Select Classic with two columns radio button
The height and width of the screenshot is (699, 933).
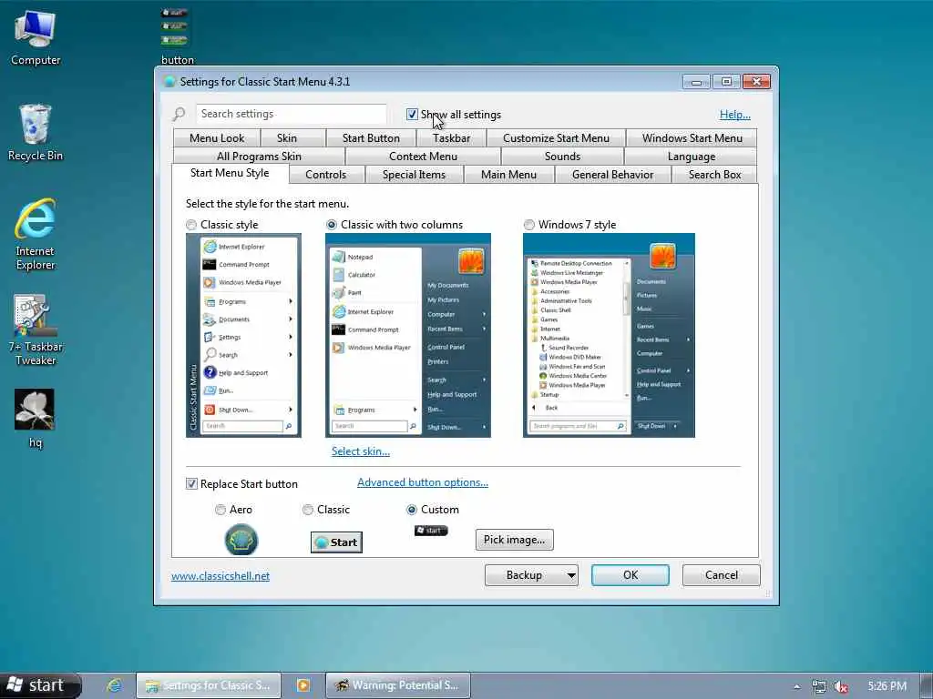point(332,225)
